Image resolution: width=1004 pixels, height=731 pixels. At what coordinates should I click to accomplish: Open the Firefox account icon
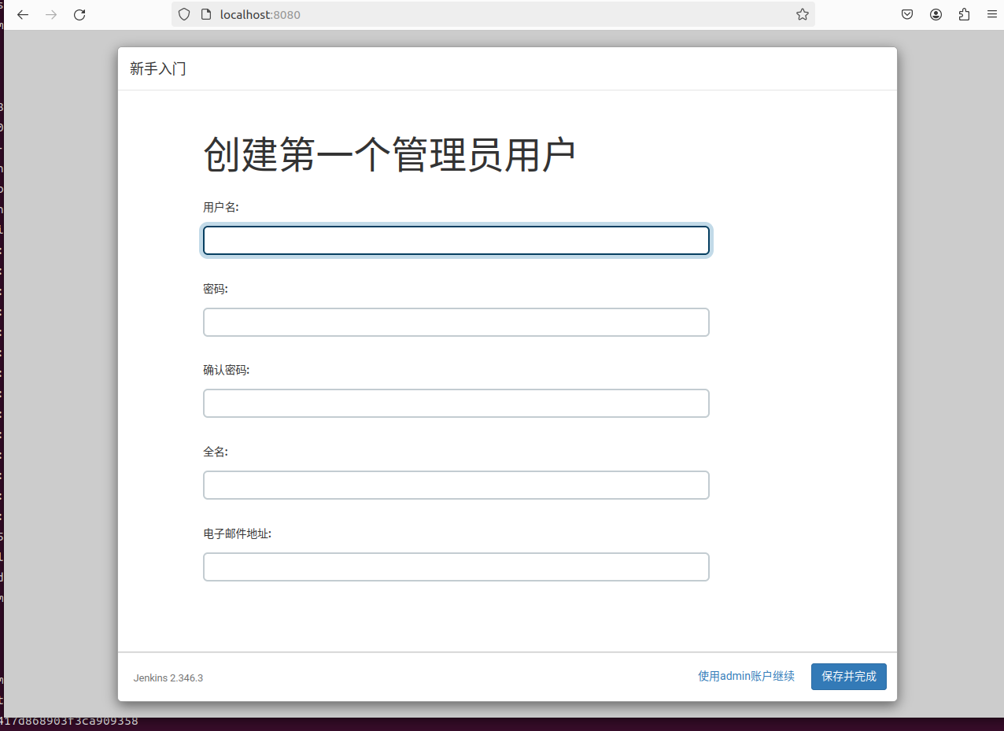pyautogui.click(x=936, y=14)
